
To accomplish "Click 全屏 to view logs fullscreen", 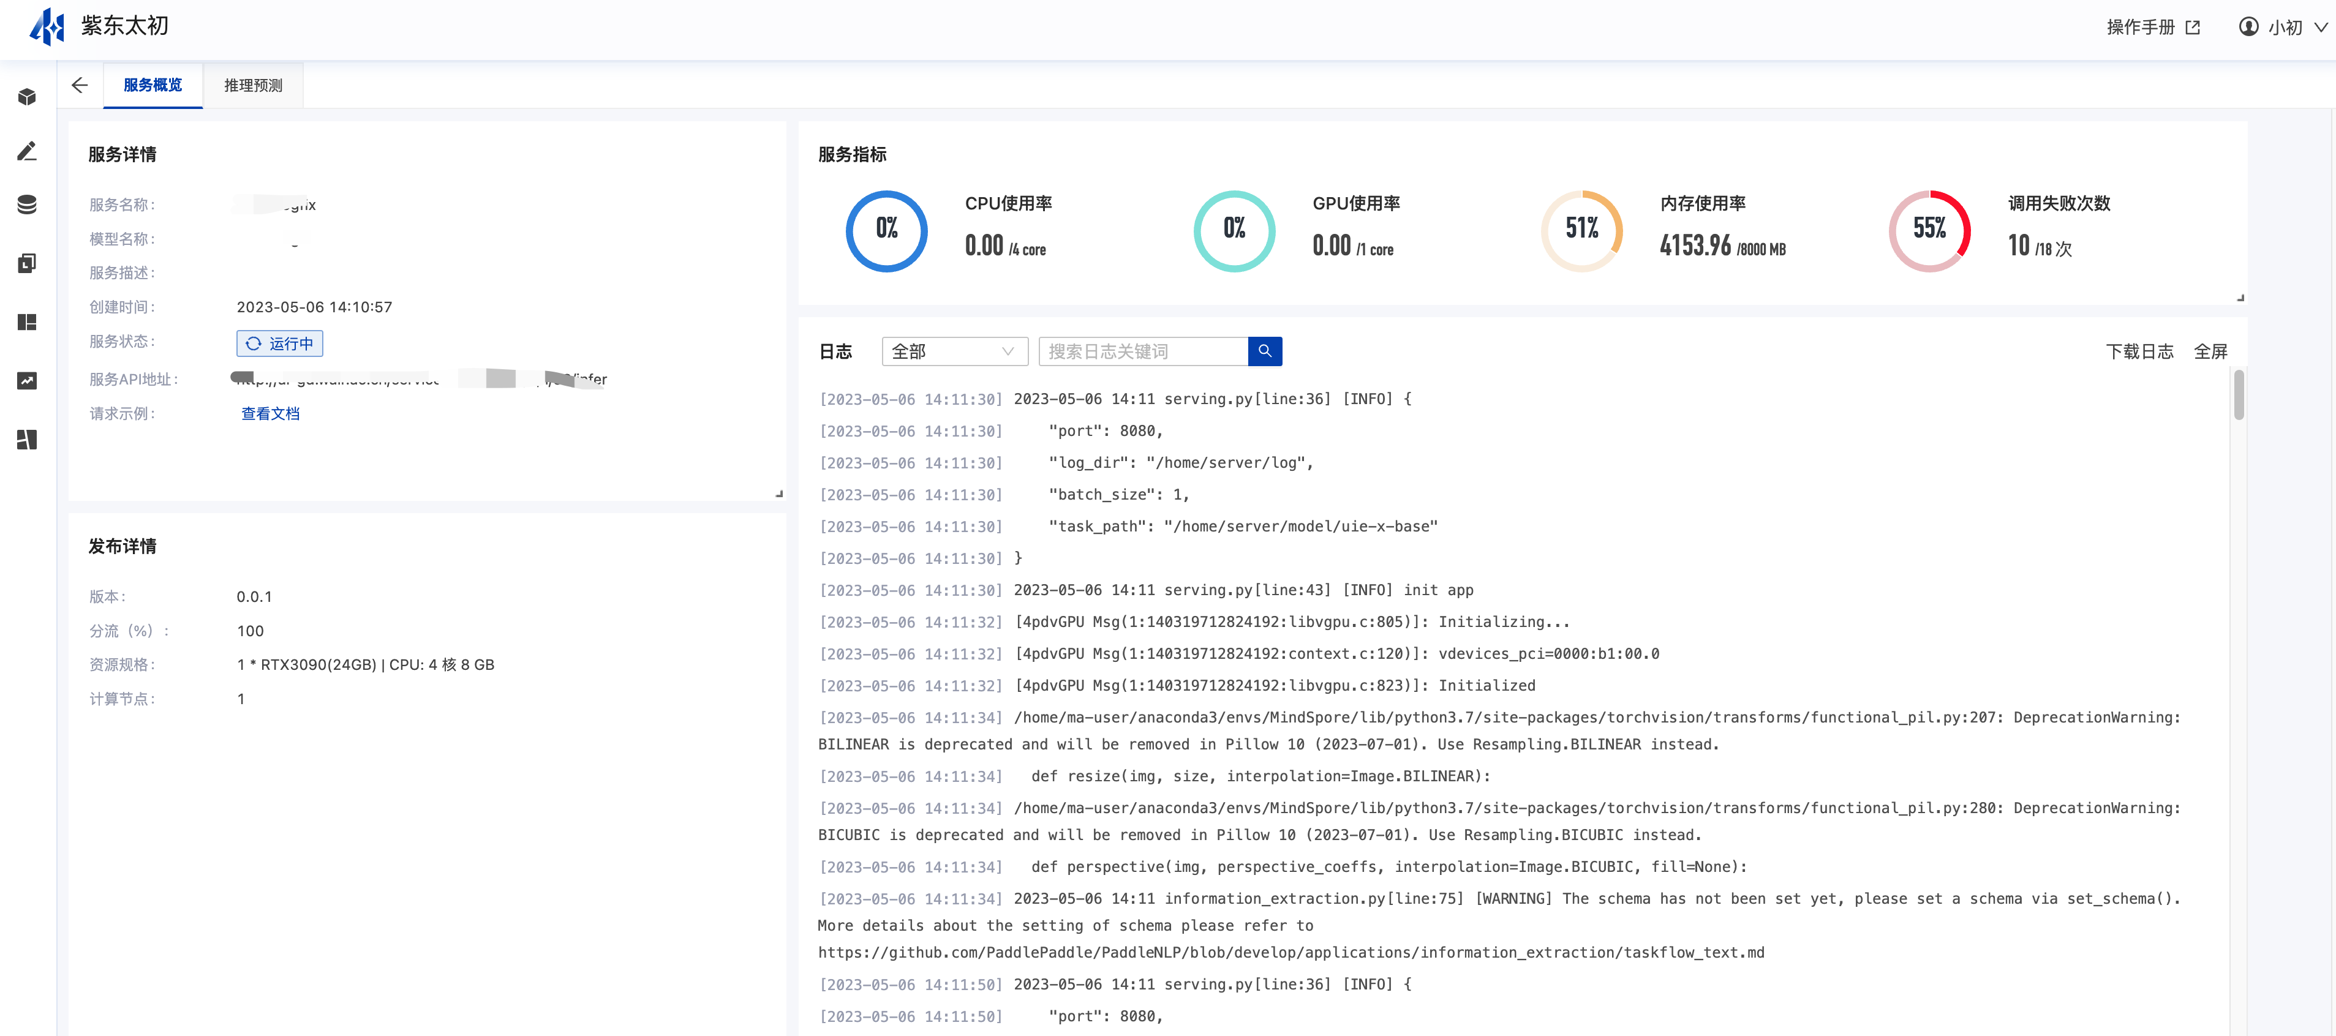I will coord(2210,351).
